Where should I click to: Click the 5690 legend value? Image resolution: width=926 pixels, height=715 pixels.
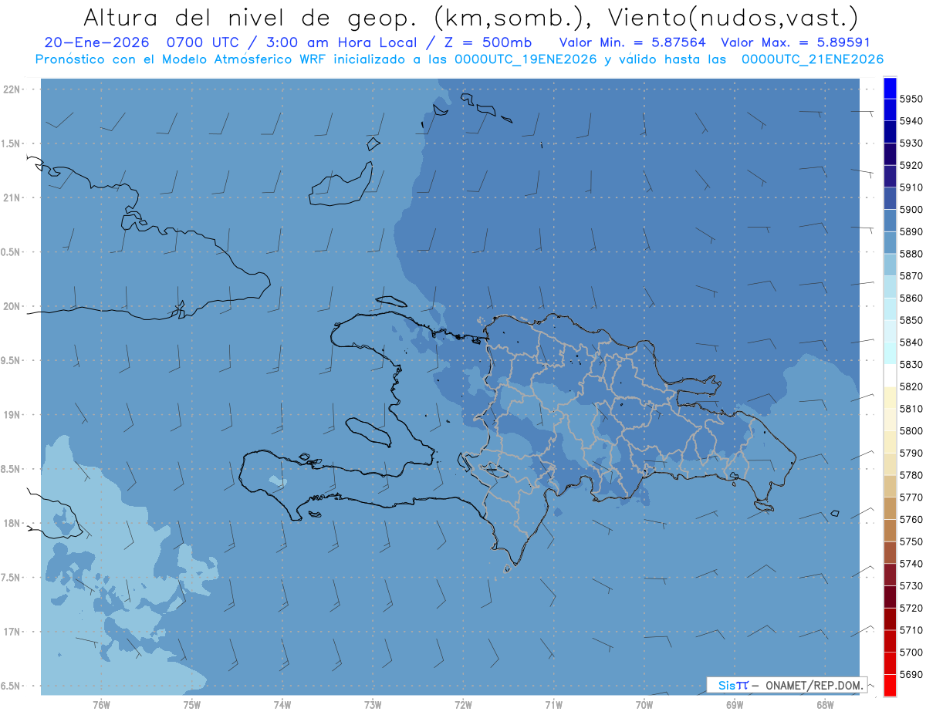click(911, 674)
